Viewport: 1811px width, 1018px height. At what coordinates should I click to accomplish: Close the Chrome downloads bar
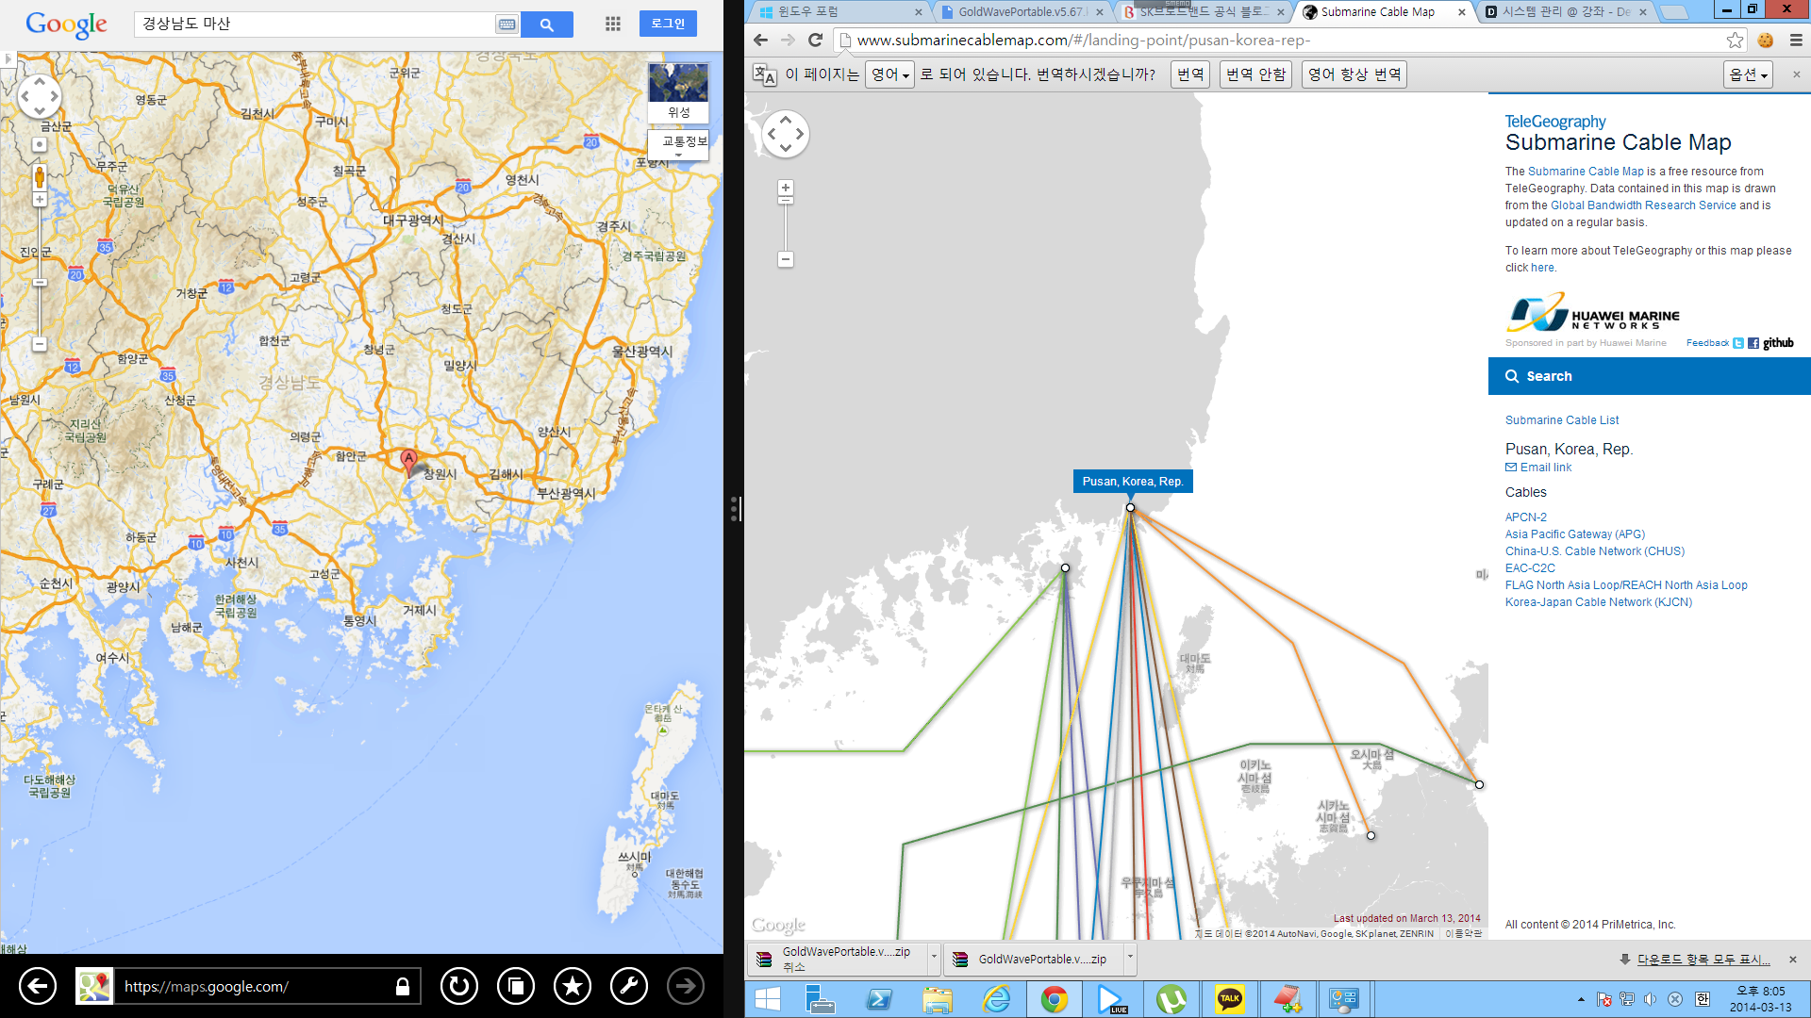(1793, 960)
